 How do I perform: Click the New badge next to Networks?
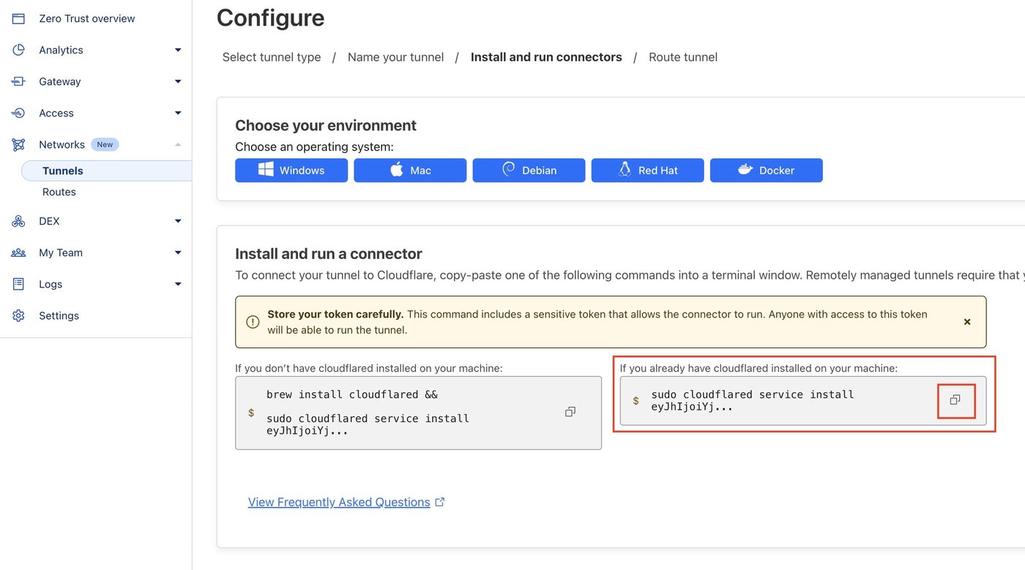(x=105, y=144)
